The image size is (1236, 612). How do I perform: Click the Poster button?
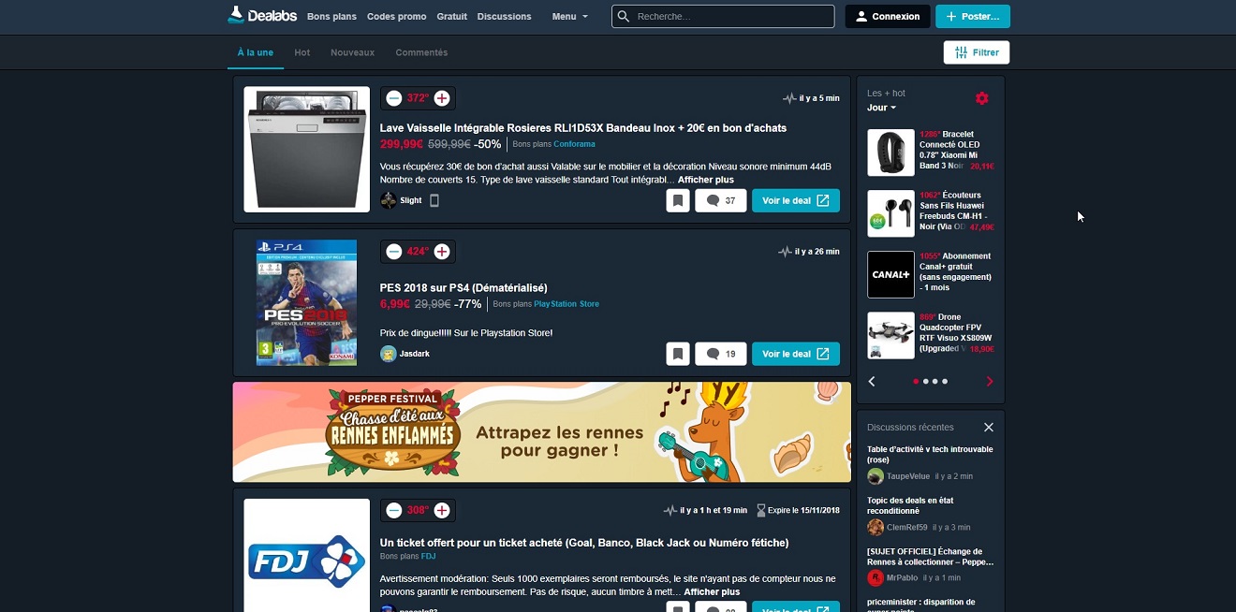(x=973, y=16)
